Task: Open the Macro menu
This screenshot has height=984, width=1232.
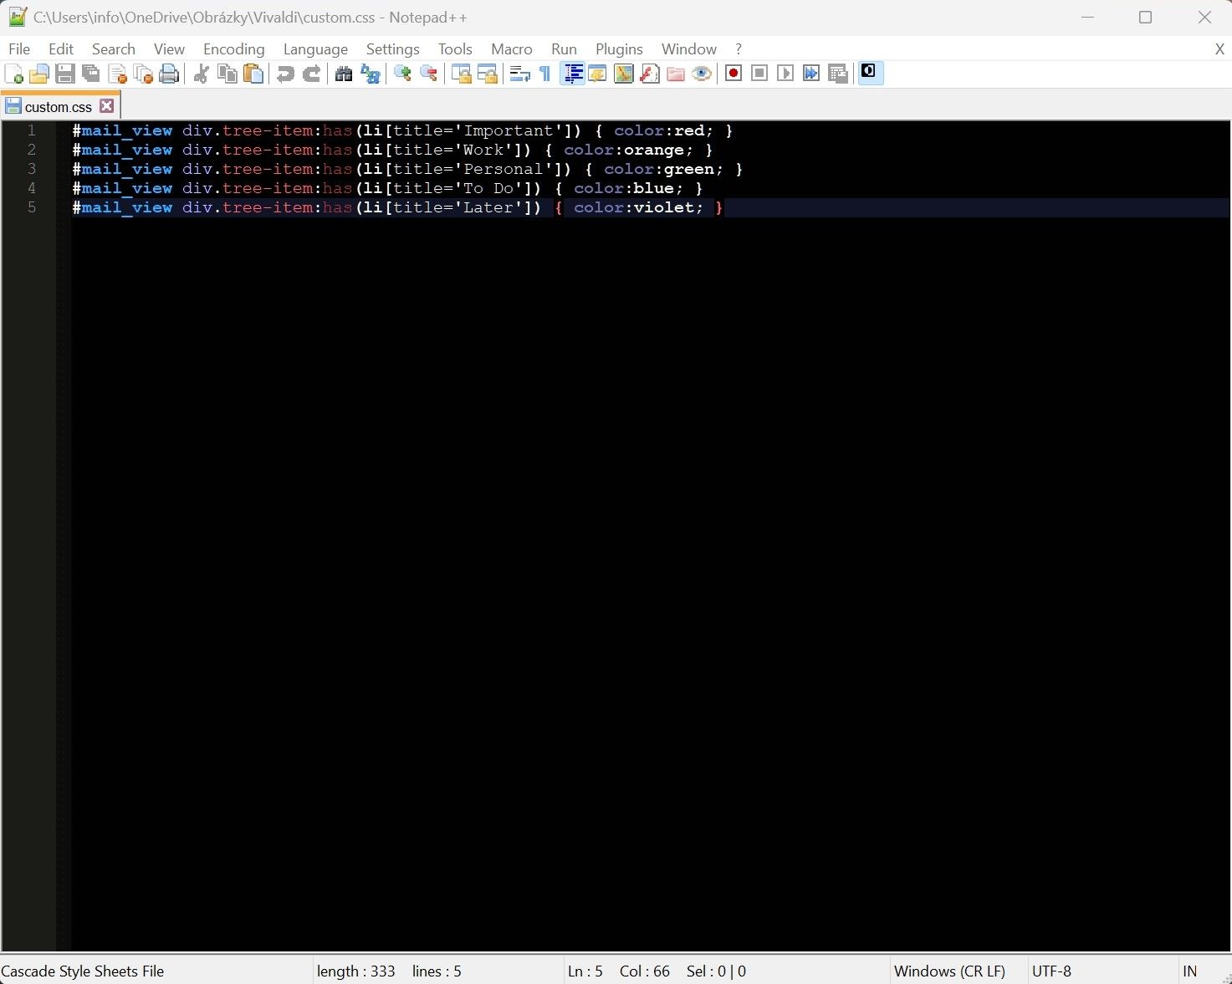Action: [x=512, y=49]
